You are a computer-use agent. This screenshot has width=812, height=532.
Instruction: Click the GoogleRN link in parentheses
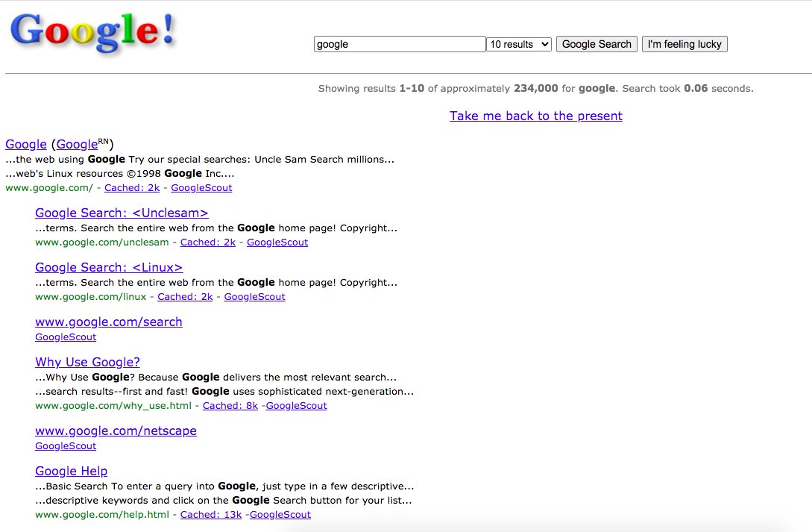[83, 144]
